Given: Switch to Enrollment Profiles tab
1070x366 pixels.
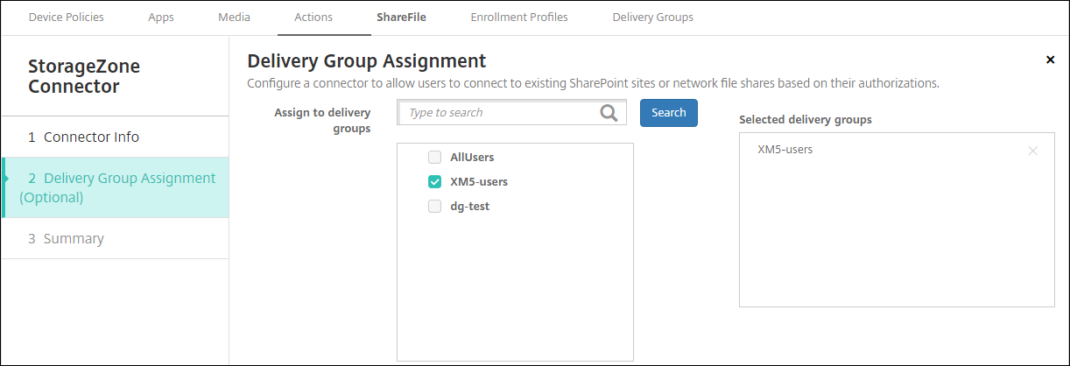Looking at the screenshot, I should tap(518, 17).
